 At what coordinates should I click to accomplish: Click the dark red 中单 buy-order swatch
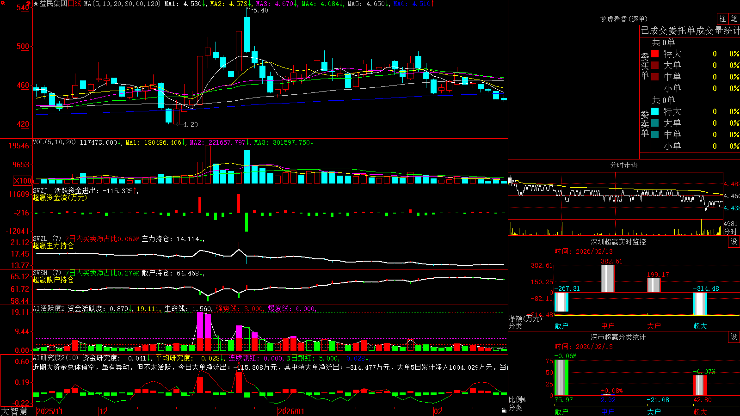[x=655, y=77]
